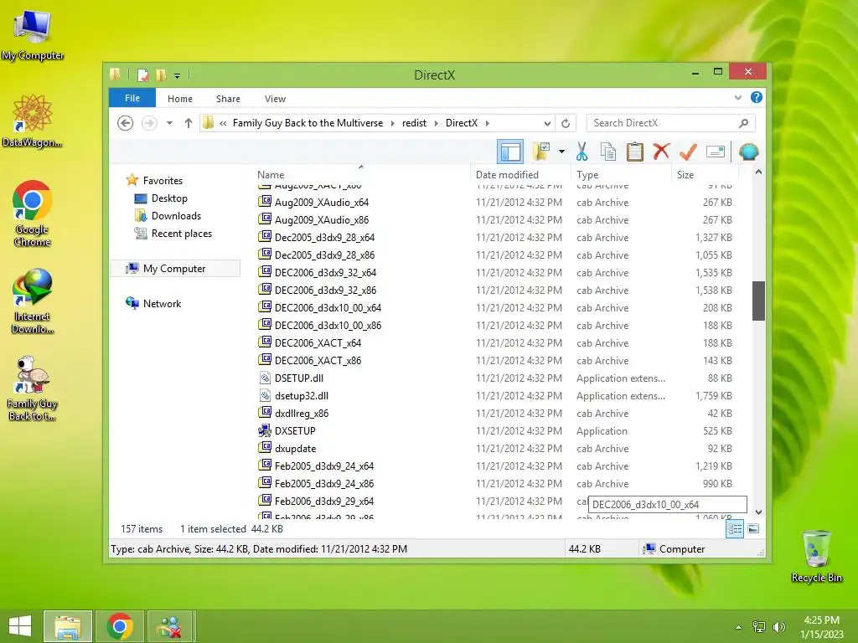The height and width of the screenshot is (643, 858).
Task: Open DataWagon desktop shortcut
Action: 32,121
